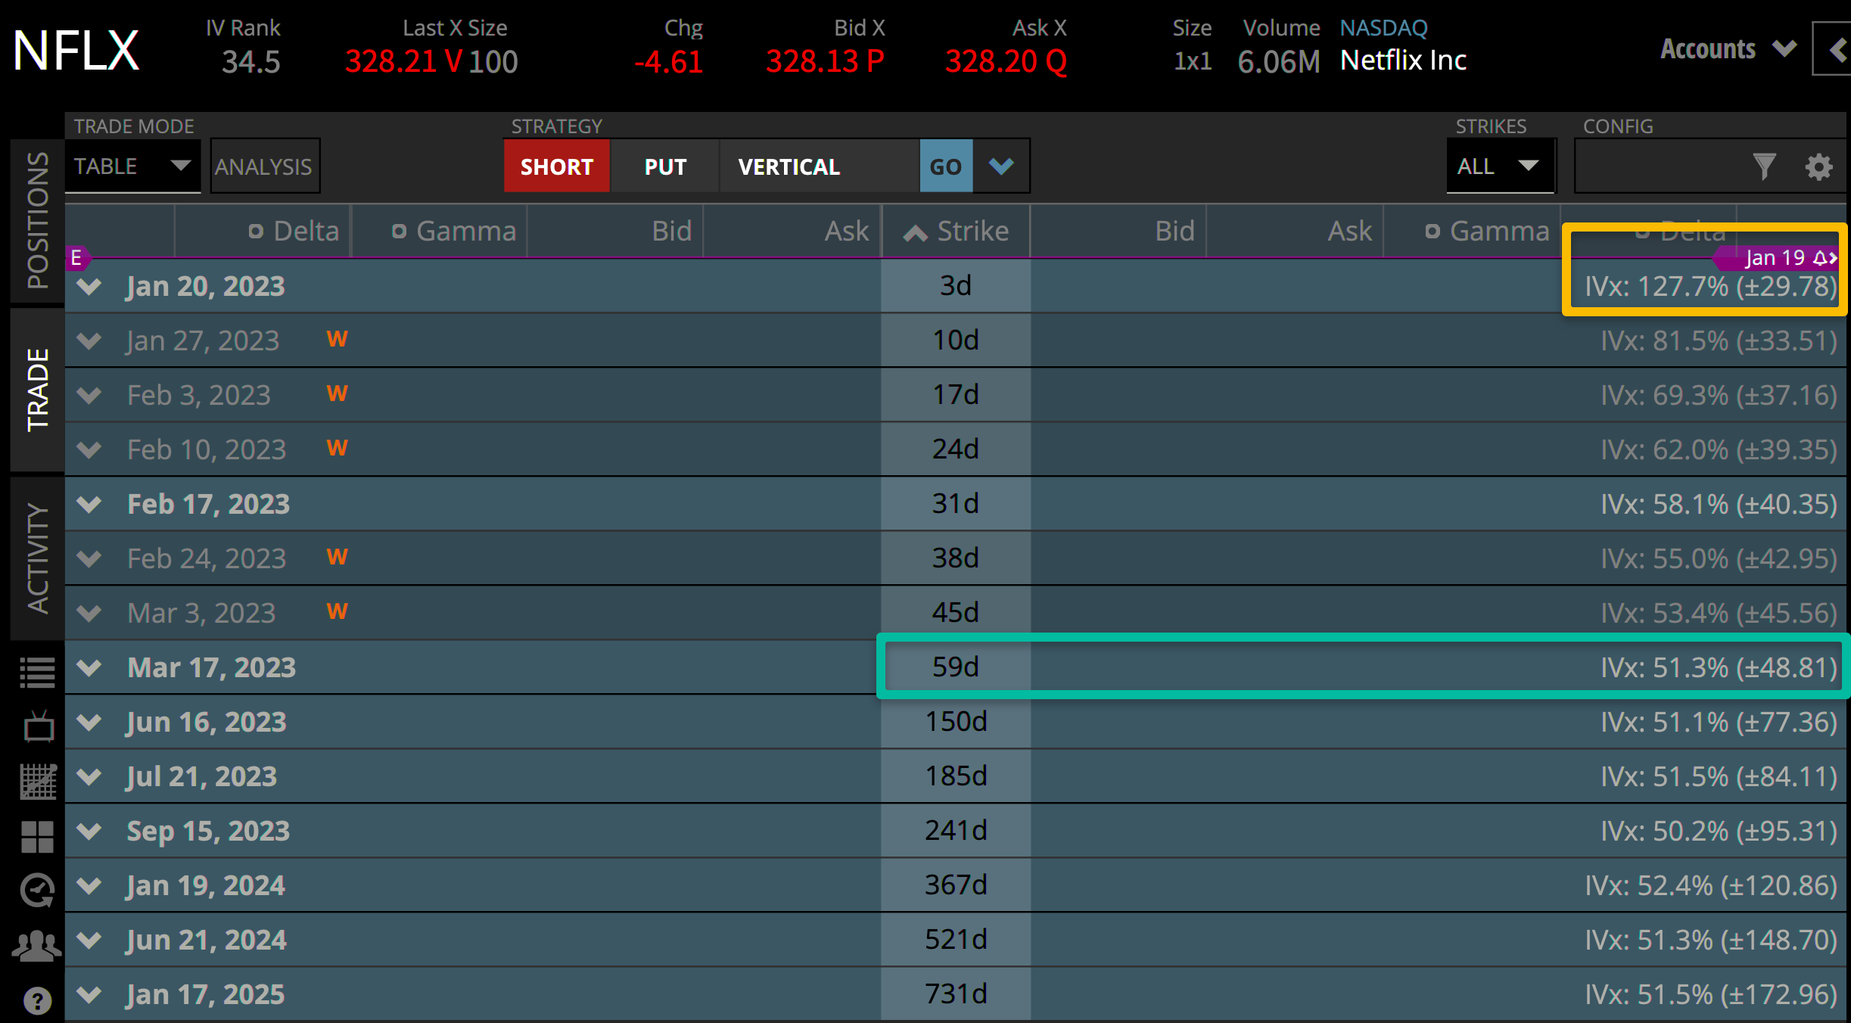Toggle the right-side Gamma indicator

click(1433, 231)
